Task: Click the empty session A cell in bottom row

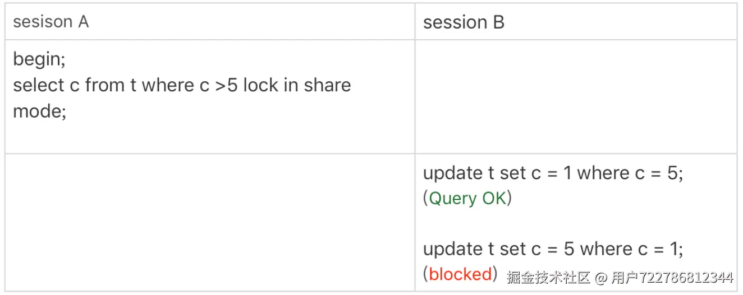Action: click(x=209, y=222)
